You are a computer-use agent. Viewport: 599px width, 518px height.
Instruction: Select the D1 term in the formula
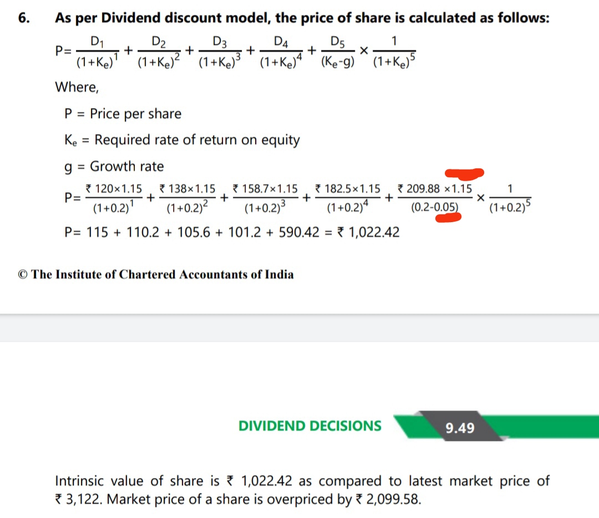click(x=98, y=42)
